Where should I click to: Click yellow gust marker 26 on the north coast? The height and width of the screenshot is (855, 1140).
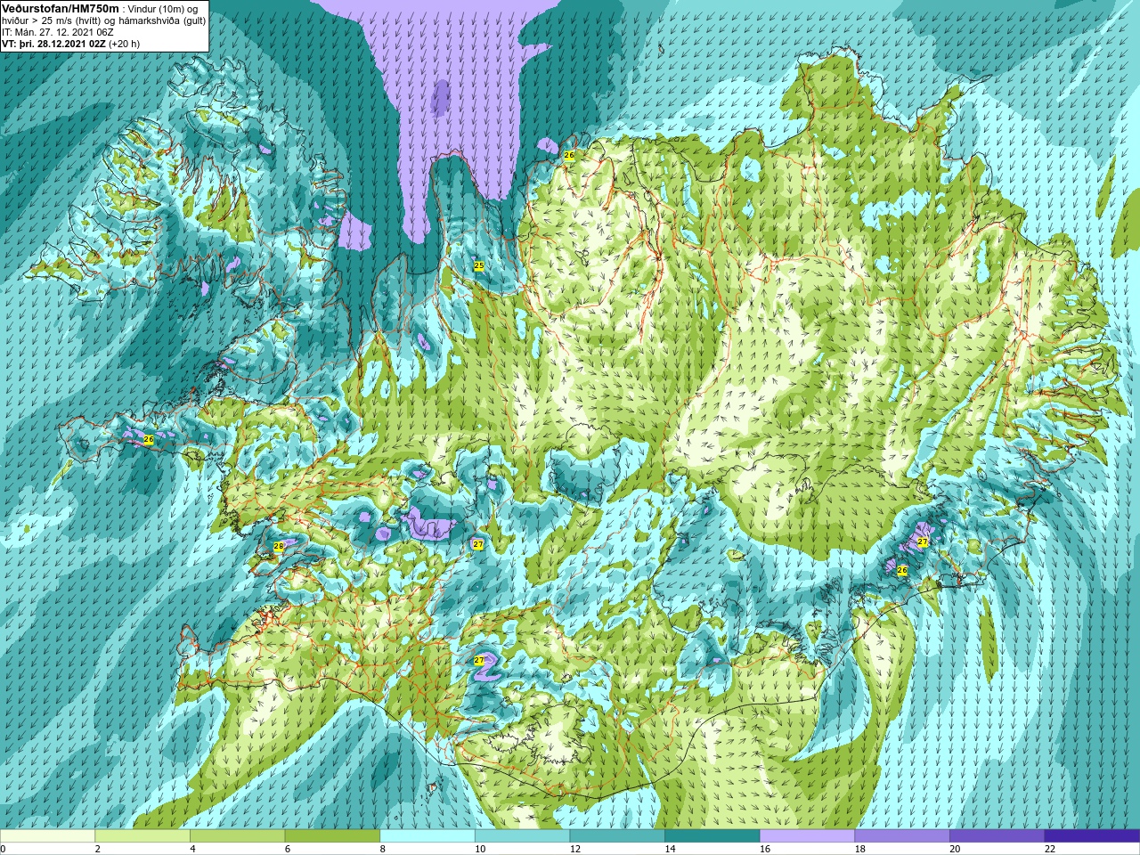point(569,155)
